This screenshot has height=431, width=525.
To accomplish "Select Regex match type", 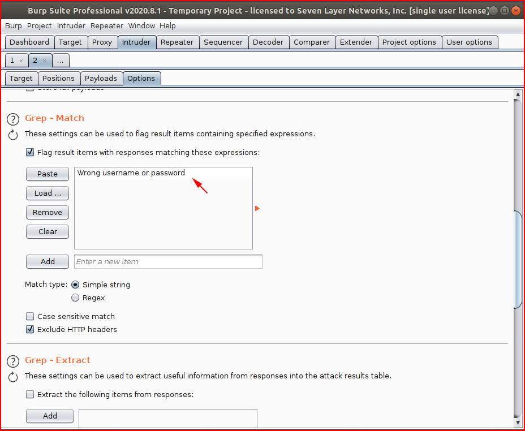I will click(75, 298).
